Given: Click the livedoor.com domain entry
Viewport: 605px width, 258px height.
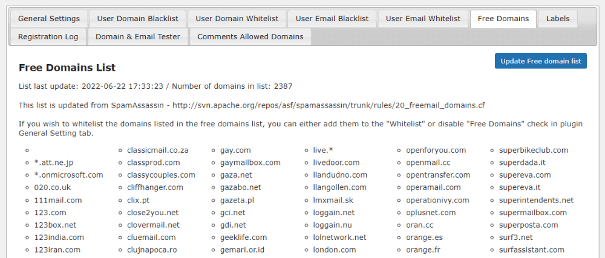Looking at the screenshot, I should click(x=336, y=163).
